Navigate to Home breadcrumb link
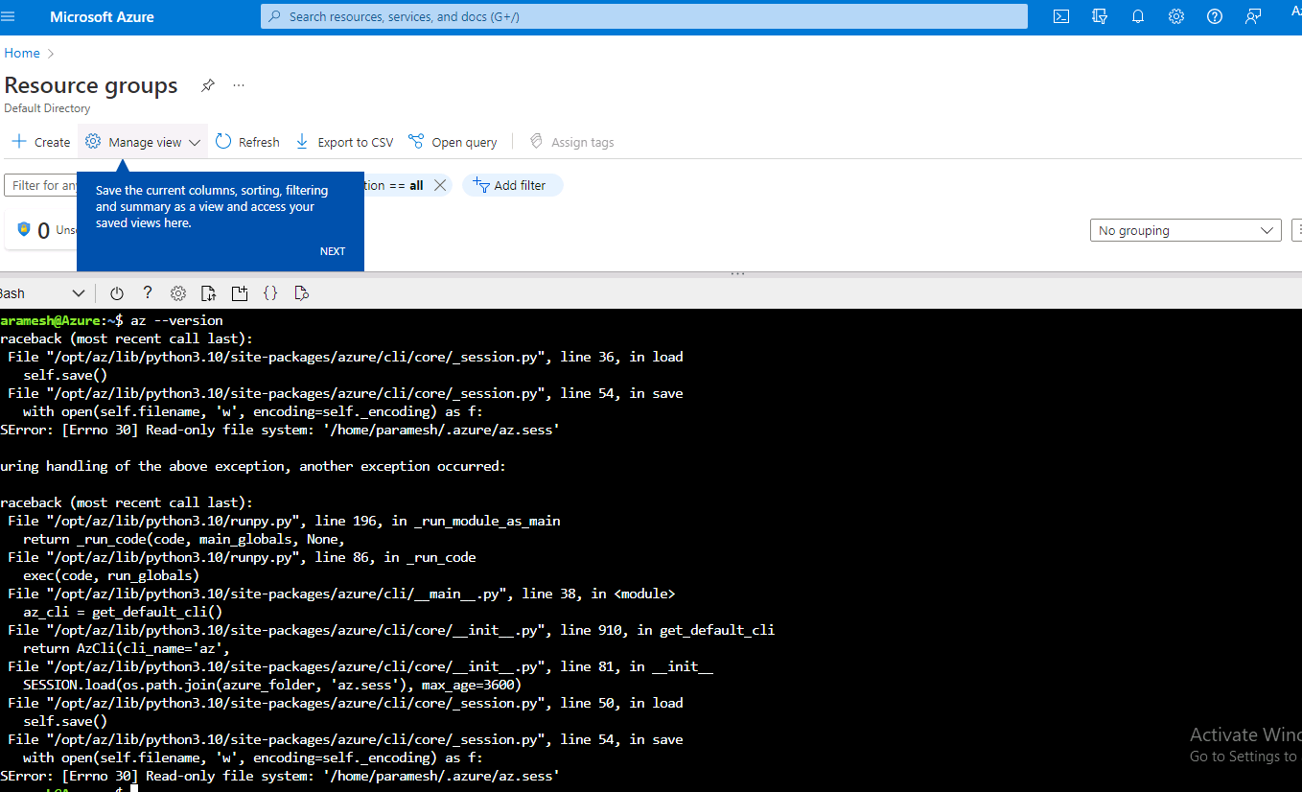The width and height of the screenshot is (1302, 792). tap(21, 53)
